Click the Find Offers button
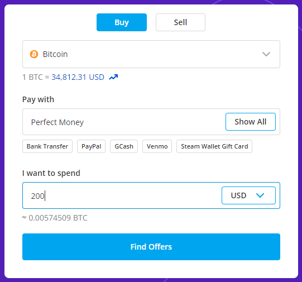Viewport: 302px width, 282px height. click(x=151, y=247)
